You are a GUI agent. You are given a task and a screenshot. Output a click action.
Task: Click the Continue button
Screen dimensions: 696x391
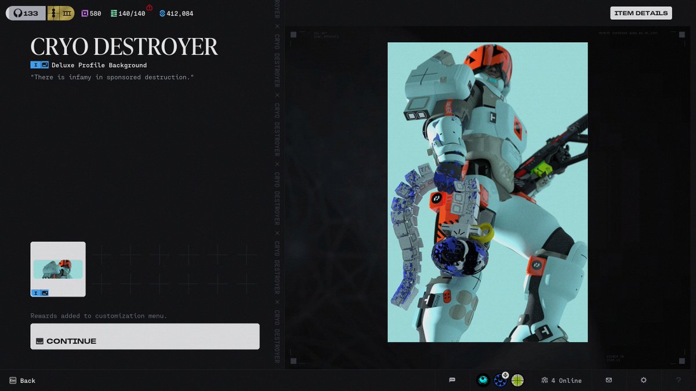(x=145, y=337)
